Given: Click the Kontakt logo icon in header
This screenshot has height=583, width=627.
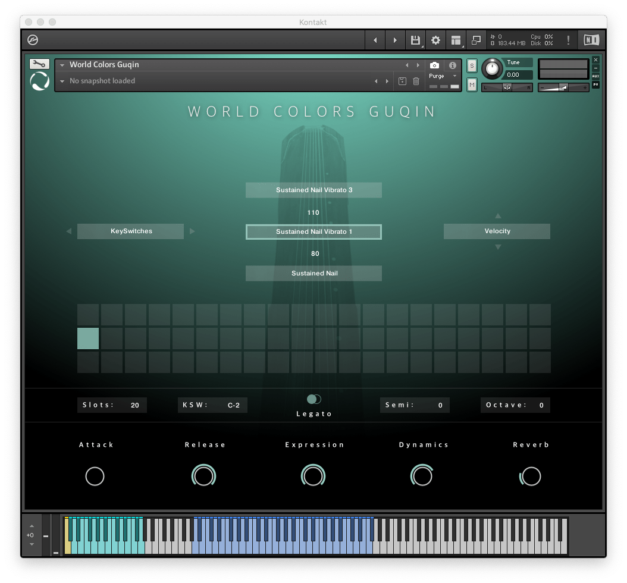Looking at the screenshot, I should (33, 40).
